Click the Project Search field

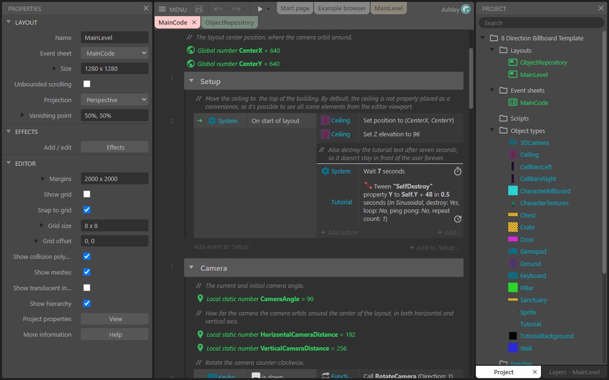click(x=541, y=23)
